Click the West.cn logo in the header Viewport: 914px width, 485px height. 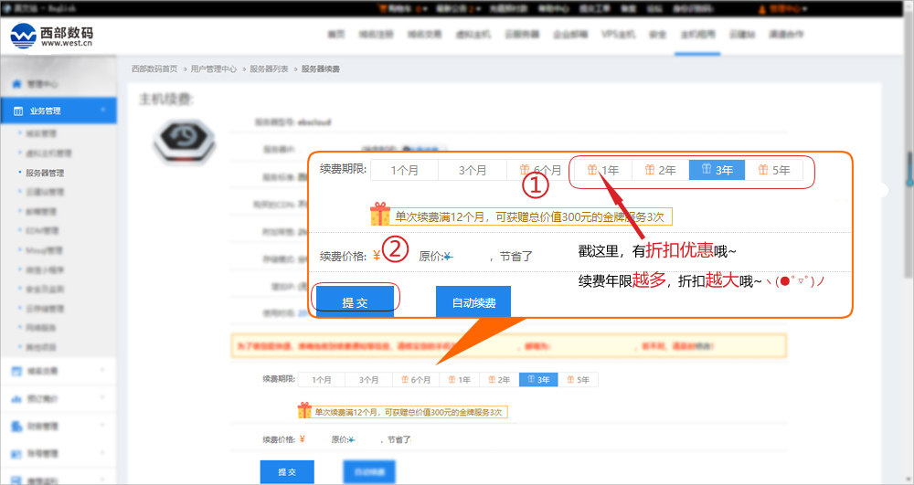point(51,36)
